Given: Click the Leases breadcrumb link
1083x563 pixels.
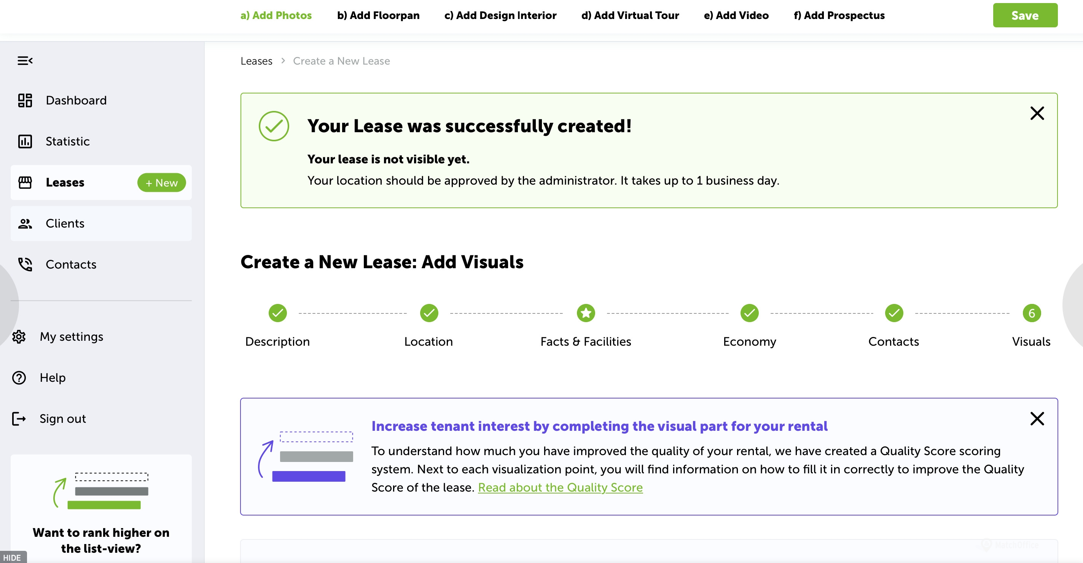Looking at the screenshot, I should (256, 61).
